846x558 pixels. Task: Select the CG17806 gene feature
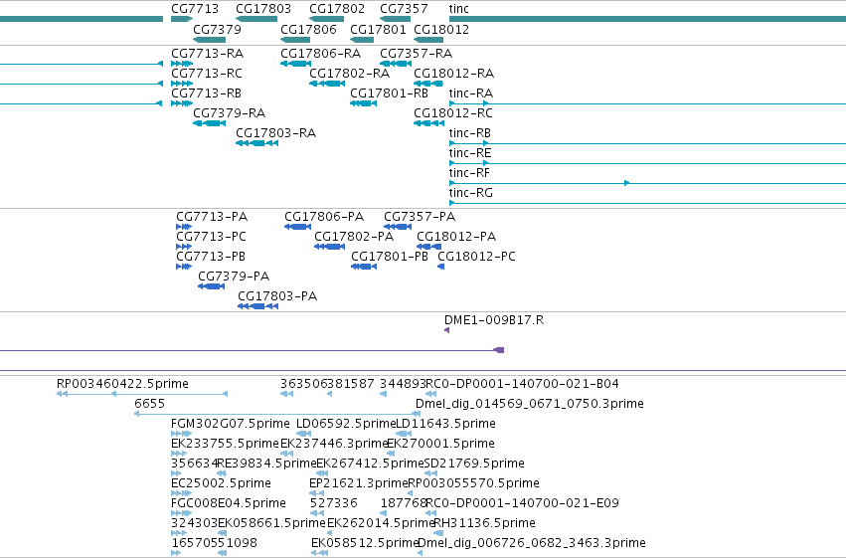[295, 40]
